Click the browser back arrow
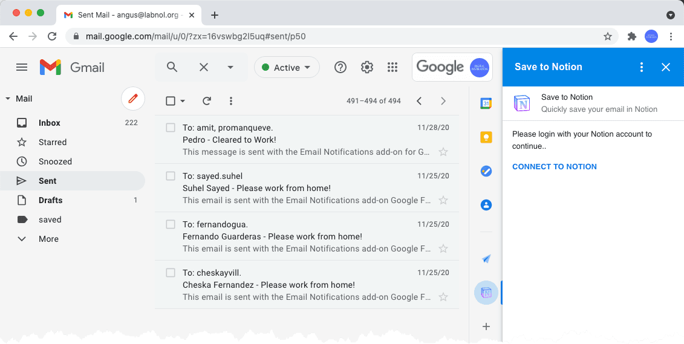 tap(13, 36)
